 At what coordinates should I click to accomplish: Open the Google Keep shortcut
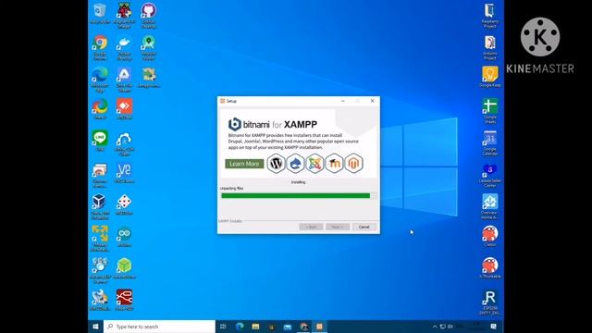tap(489, 74)
